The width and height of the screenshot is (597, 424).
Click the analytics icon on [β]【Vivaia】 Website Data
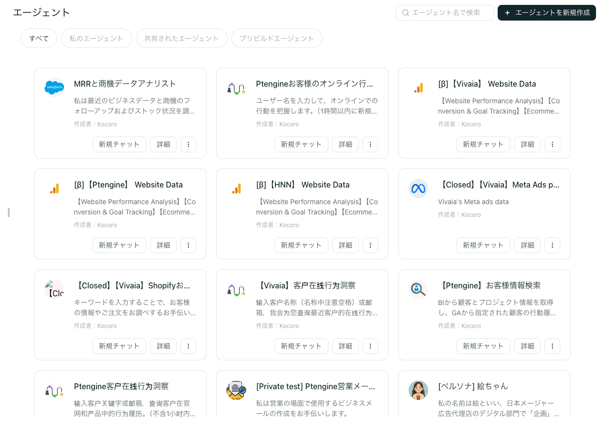(418, 88)
